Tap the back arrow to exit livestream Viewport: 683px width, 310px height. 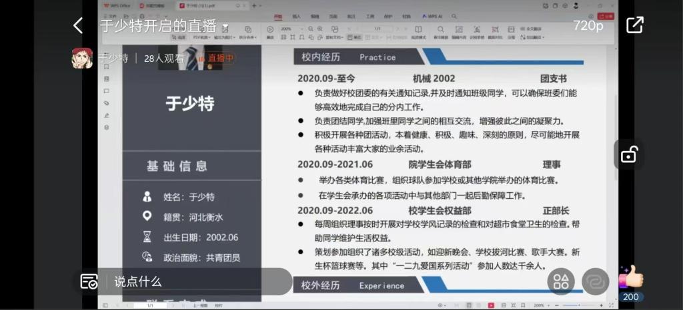tap(78, 26)
